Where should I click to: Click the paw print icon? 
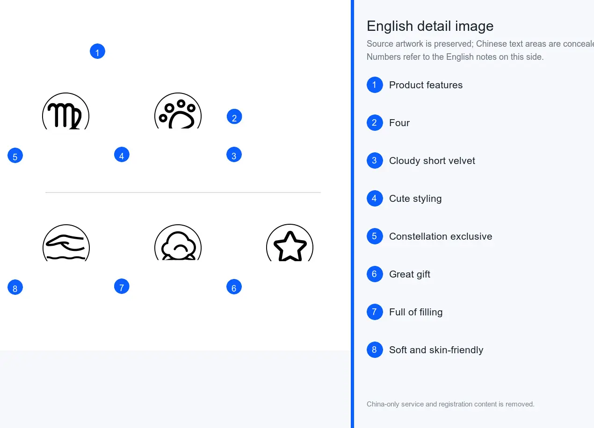click(x=178, y=111)
